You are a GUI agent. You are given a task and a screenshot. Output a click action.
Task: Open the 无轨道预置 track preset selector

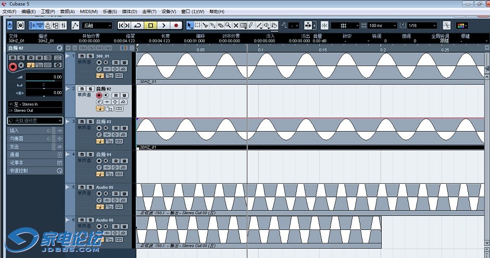tap(35, 121)
